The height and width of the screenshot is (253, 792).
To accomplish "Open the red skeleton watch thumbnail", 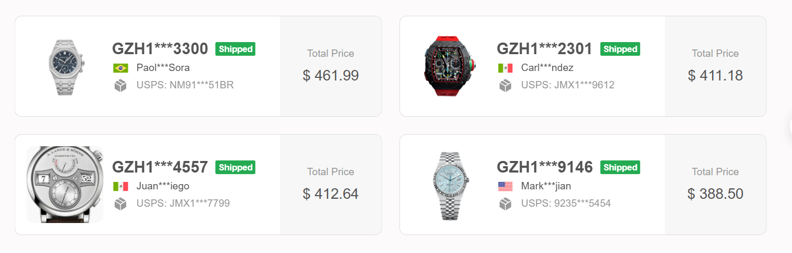I will 450,66.
